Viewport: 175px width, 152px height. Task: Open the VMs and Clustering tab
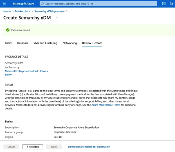coord(45,43)
